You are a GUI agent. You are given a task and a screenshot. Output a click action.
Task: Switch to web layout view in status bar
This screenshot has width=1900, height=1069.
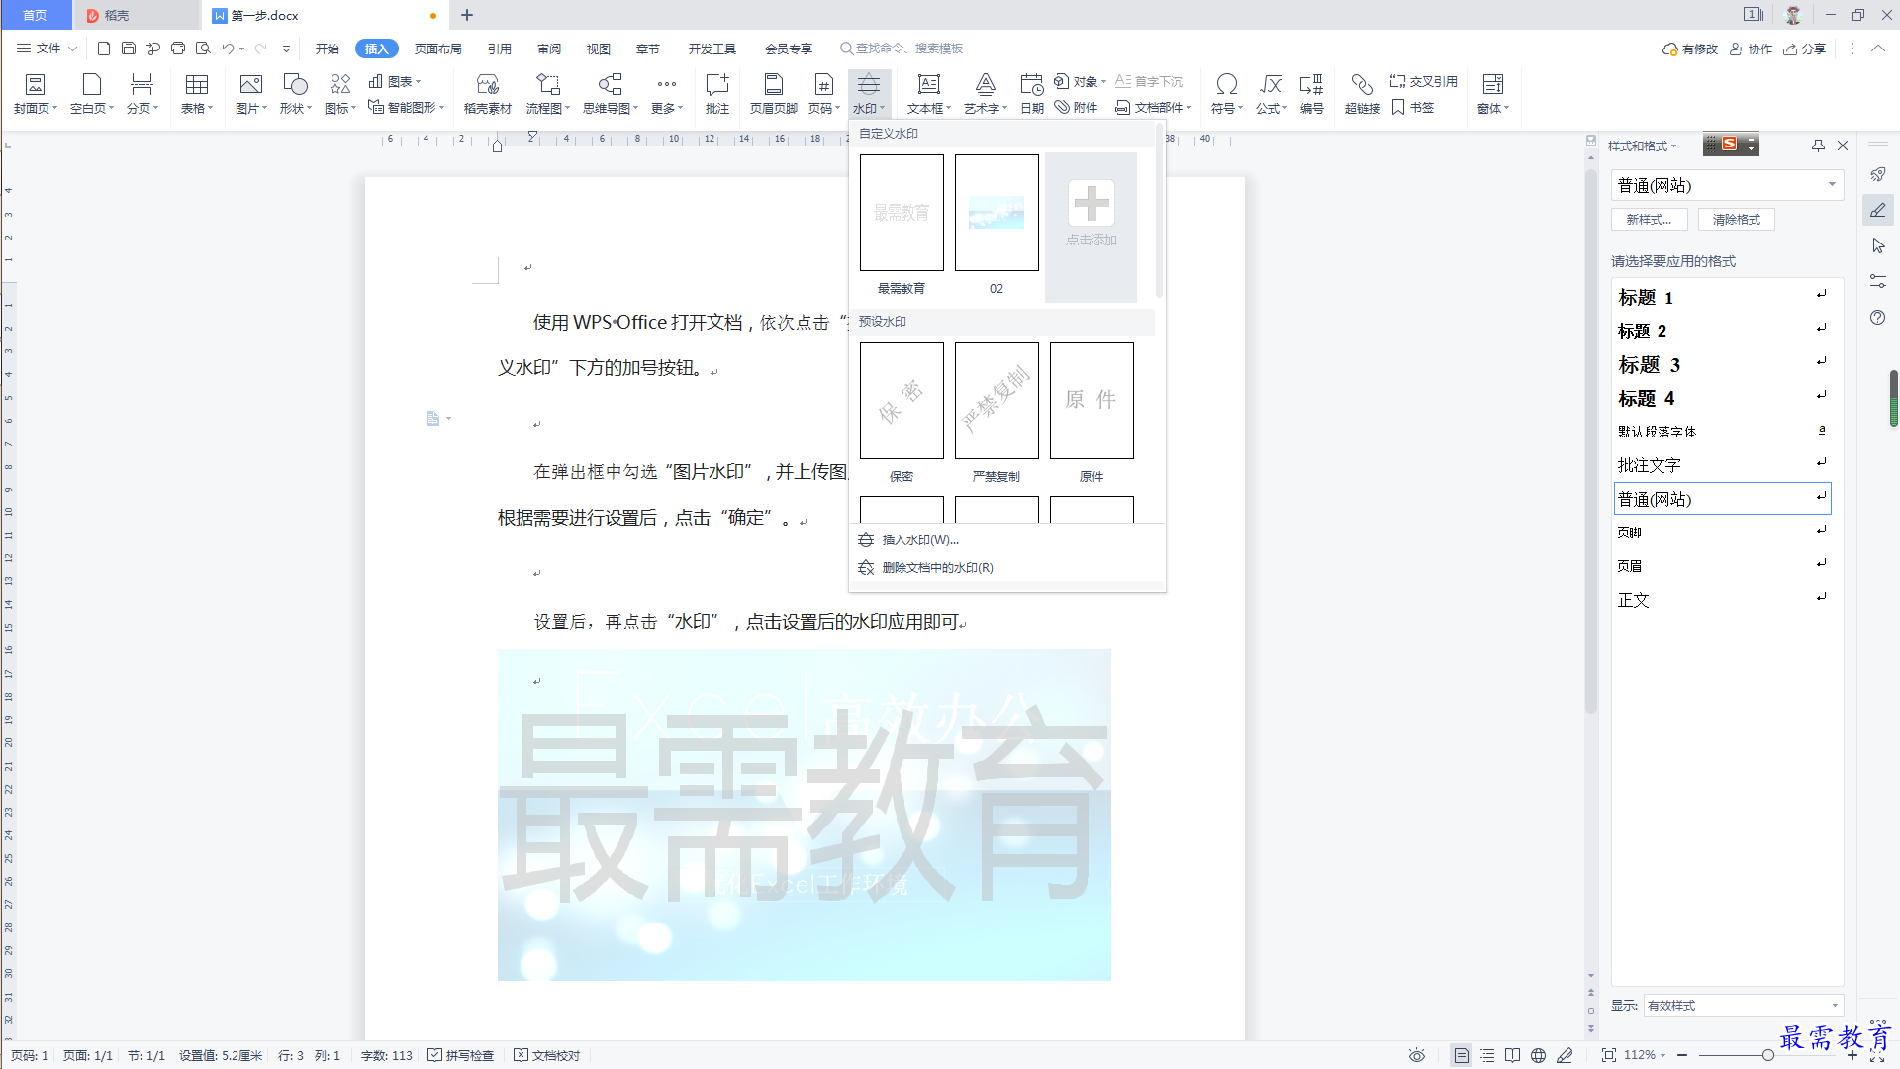pyautogui.click(x=1538, y=1055)
